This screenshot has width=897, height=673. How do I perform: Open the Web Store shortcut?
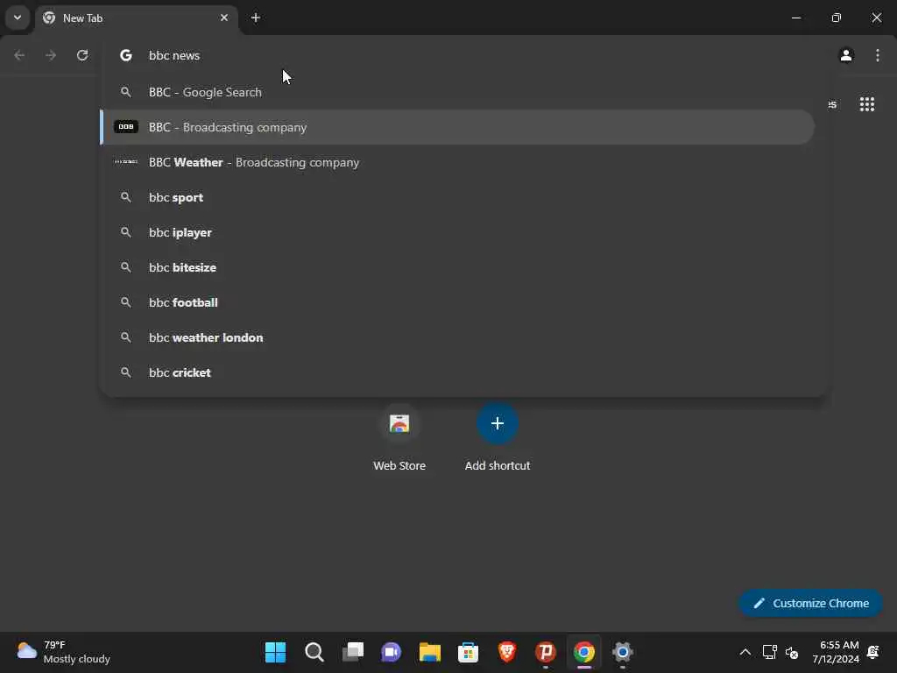[399, 438]
